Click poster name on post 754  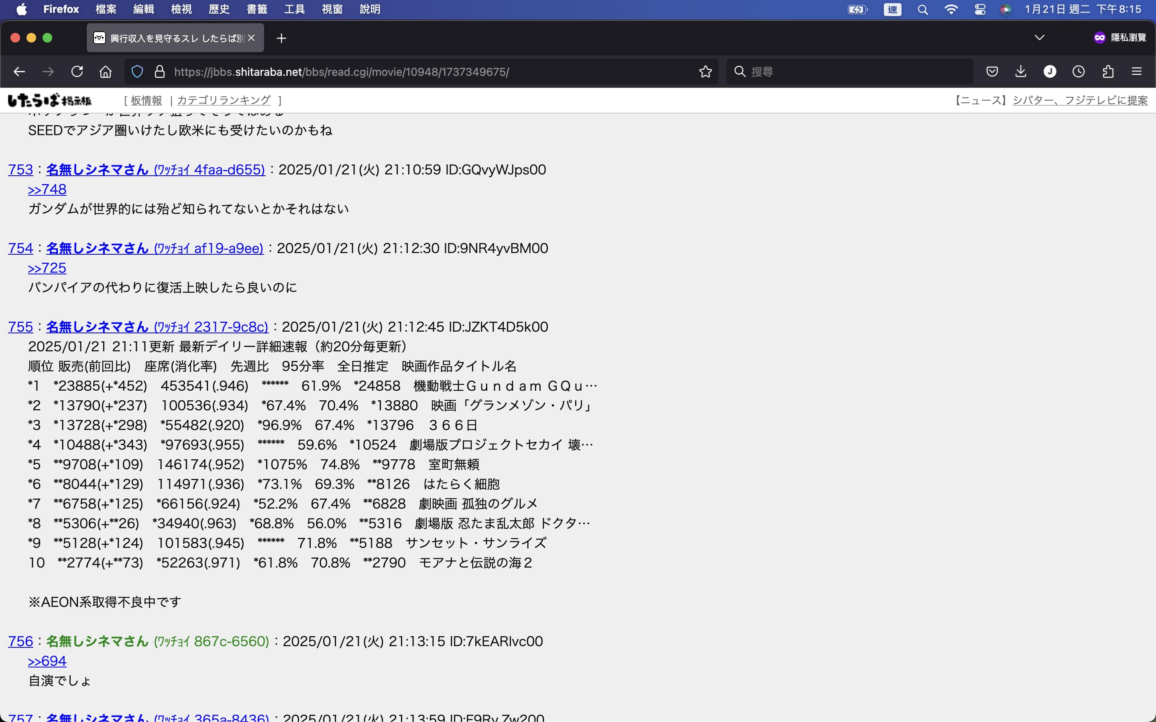click(155, 248)
